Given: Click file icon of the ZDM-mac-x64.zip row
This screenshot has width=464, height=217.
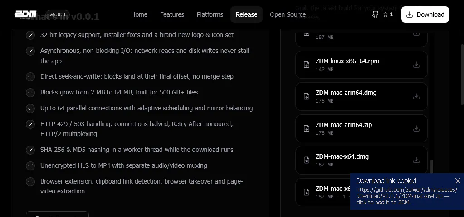Looking at the screenshot, I should click(x=307, y=192).
